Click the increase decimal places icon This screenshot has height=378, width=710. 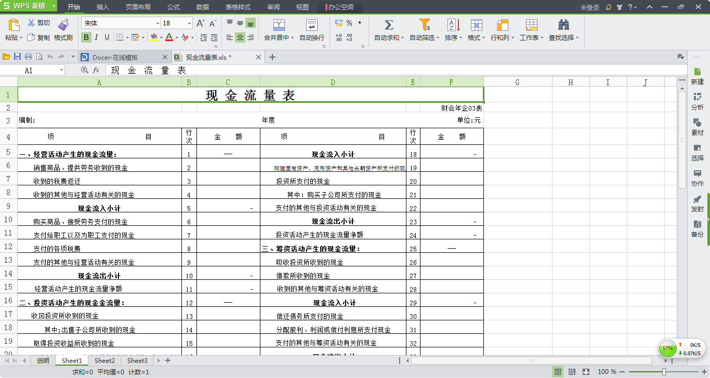pos(339,37)
